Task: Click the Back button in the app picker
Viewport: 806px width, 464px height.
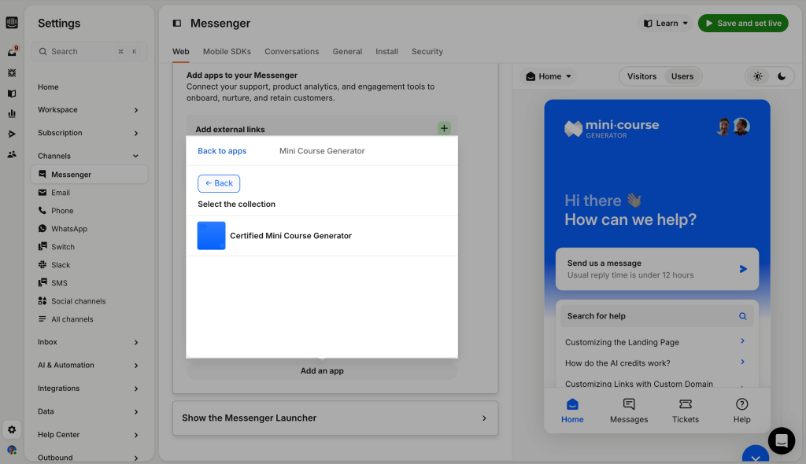Action: pos(219,183)
